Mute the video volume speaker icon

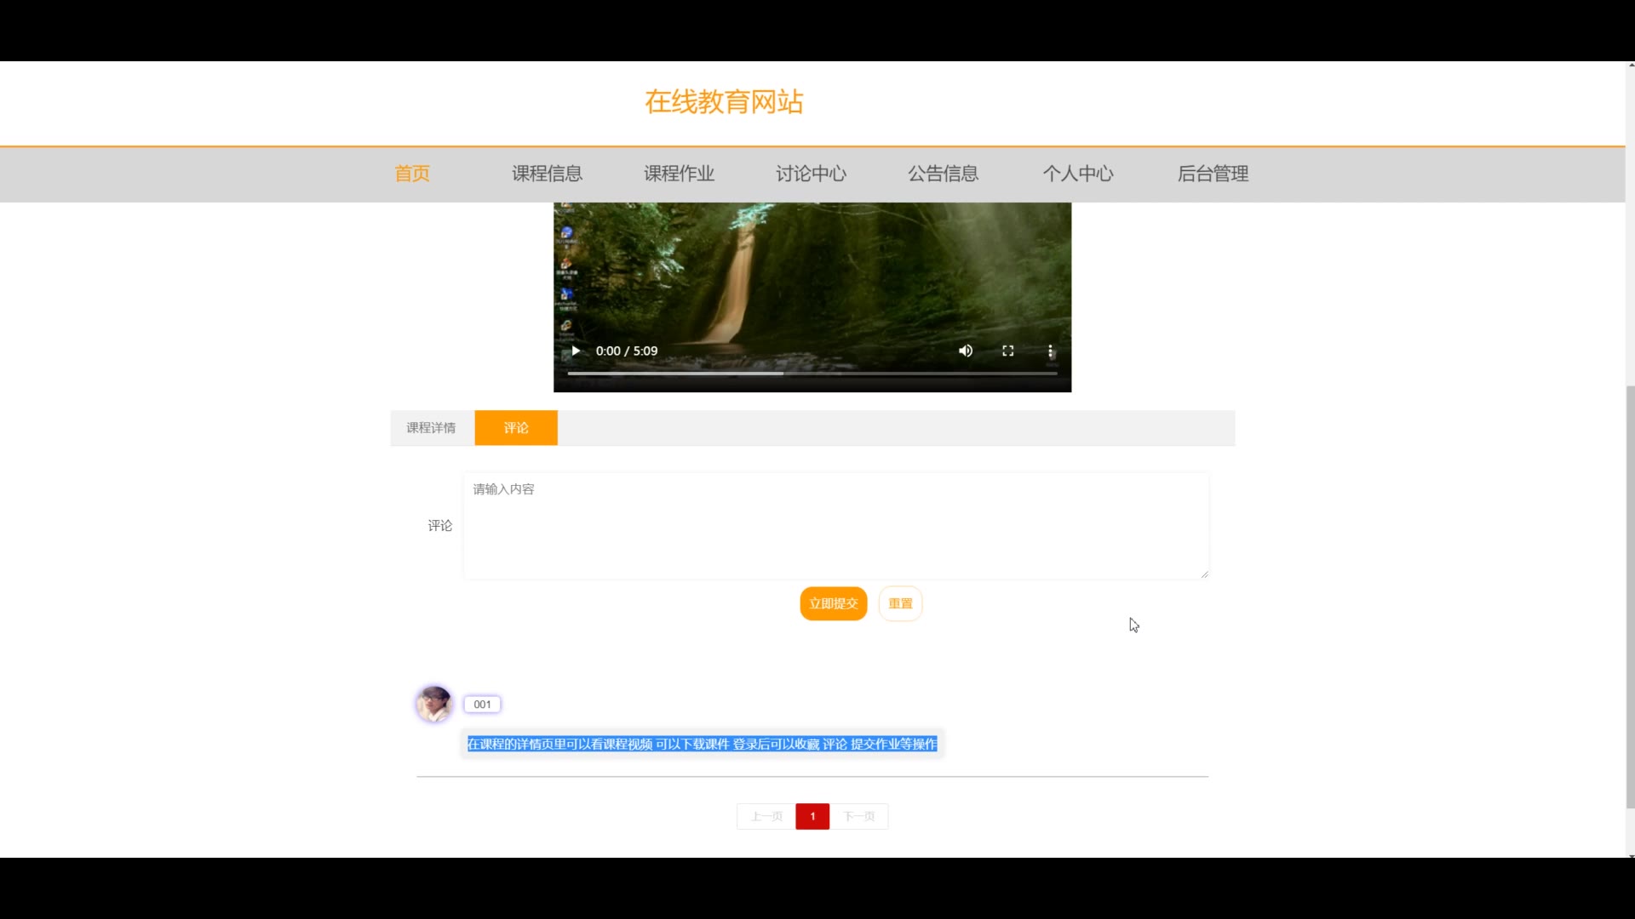[x=966, y=351]
